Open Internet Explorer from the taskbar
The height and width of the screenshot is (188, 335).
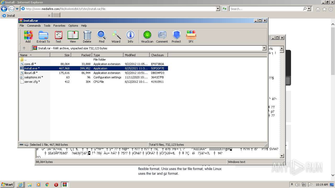pos(20,185)
